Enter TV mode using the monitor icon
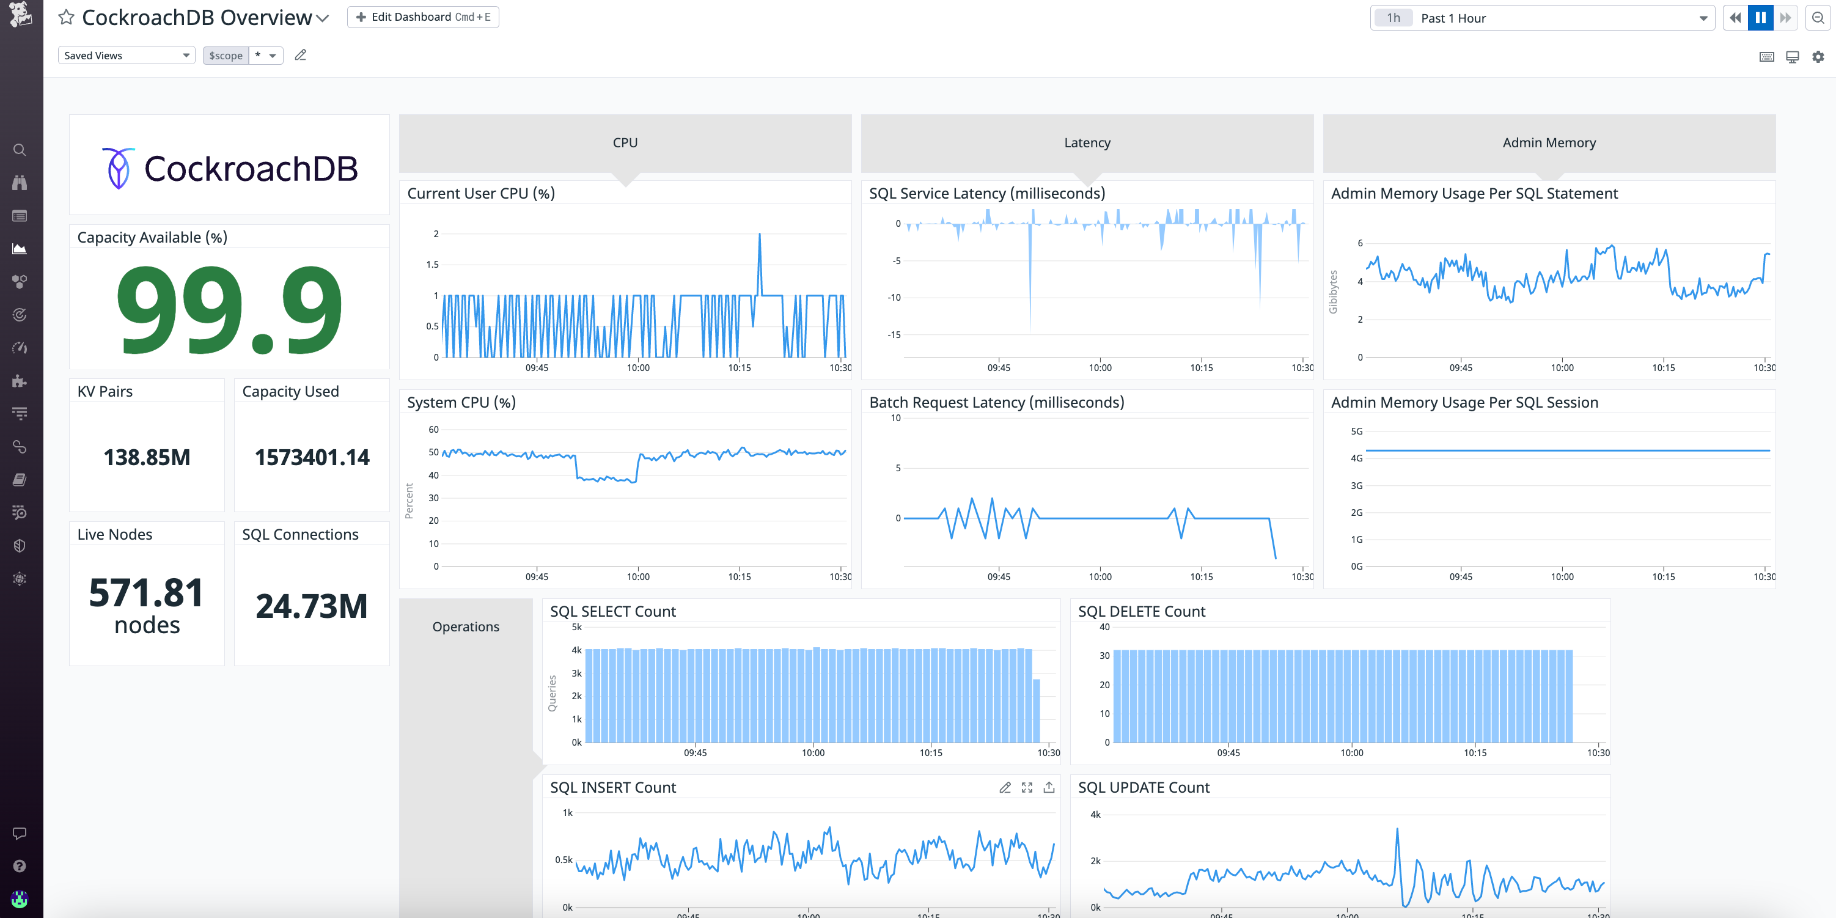 click(1792, 56)
